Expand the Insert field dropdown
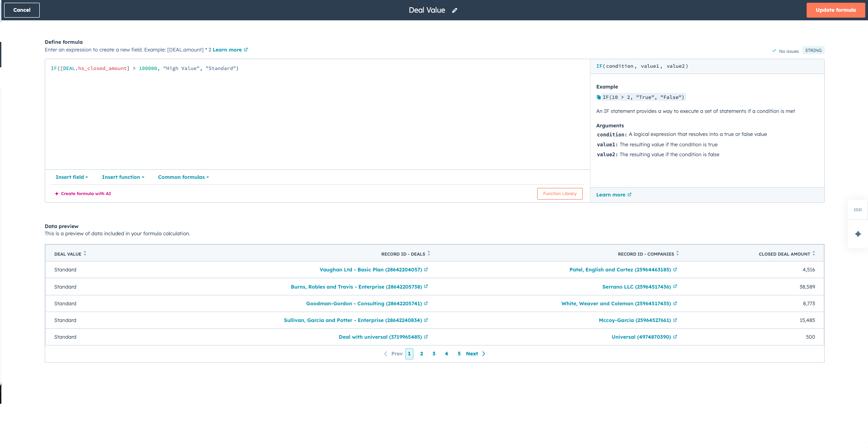868x448 pixels. [72, 177]
